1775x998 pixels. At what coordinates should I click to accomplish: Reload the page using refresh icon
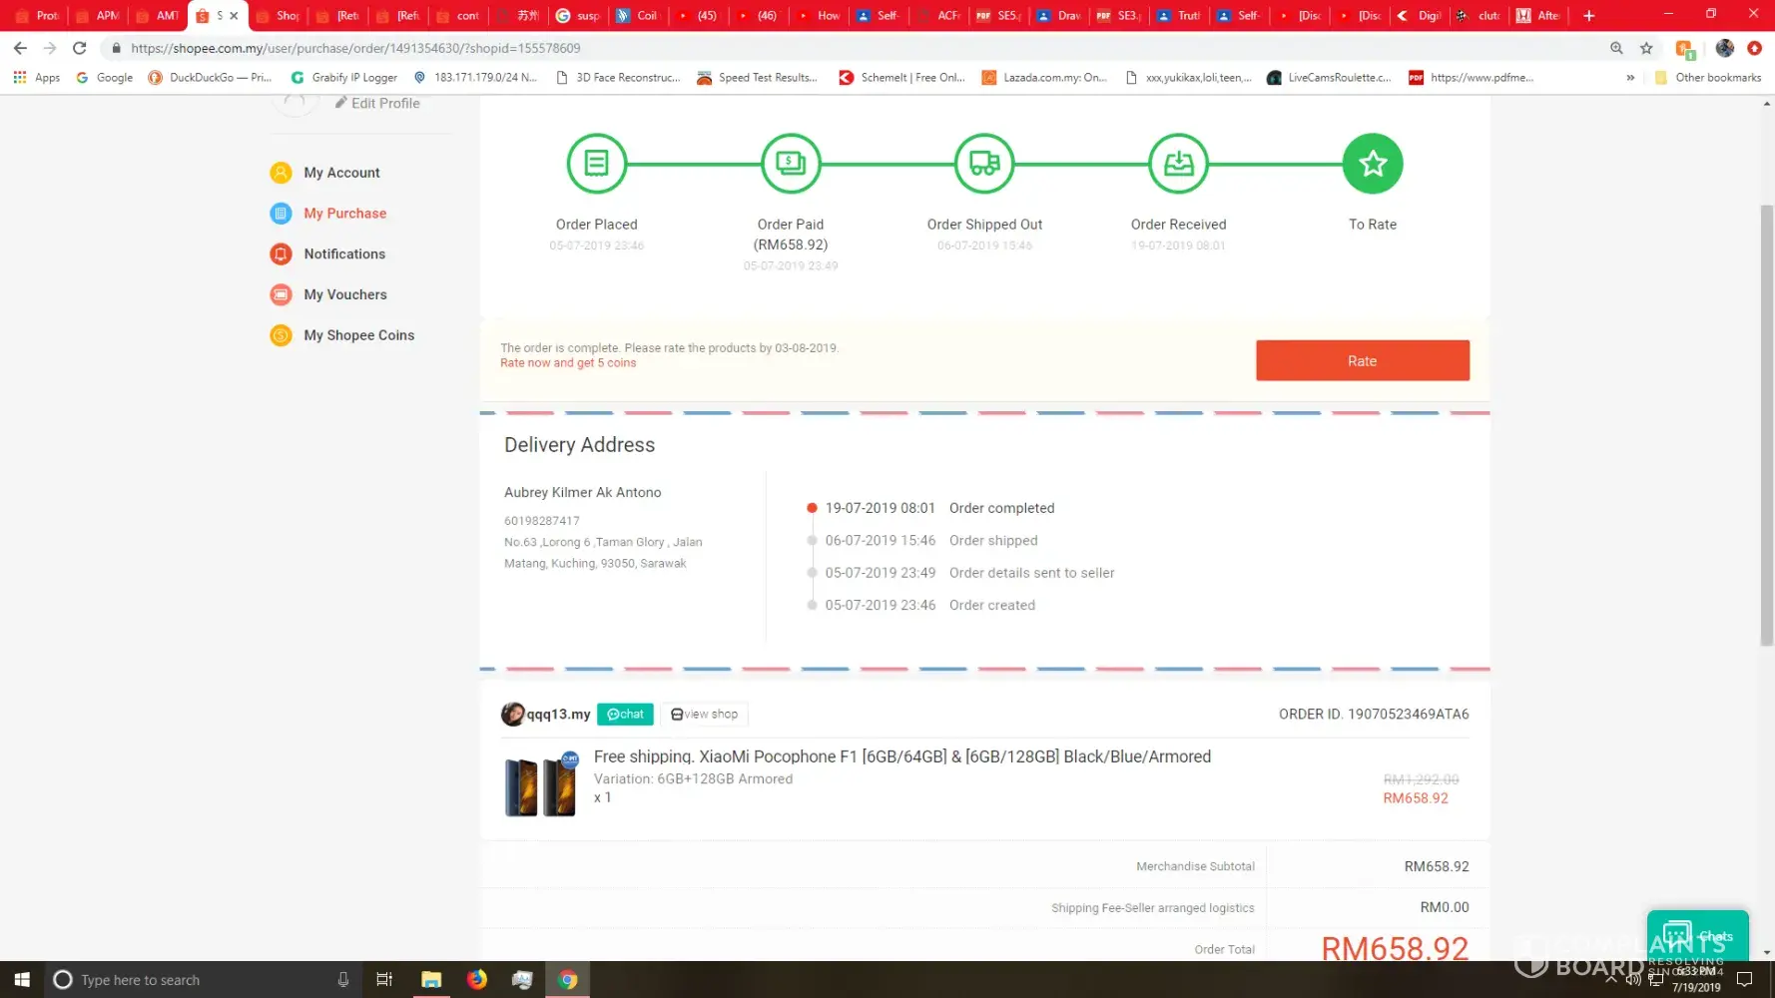tap(80, 48)
